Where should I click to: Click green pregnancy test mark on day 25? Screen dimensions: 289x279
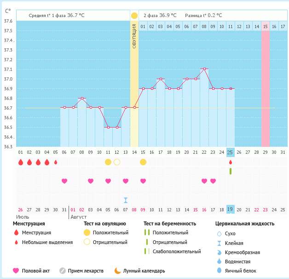[231, 171]
